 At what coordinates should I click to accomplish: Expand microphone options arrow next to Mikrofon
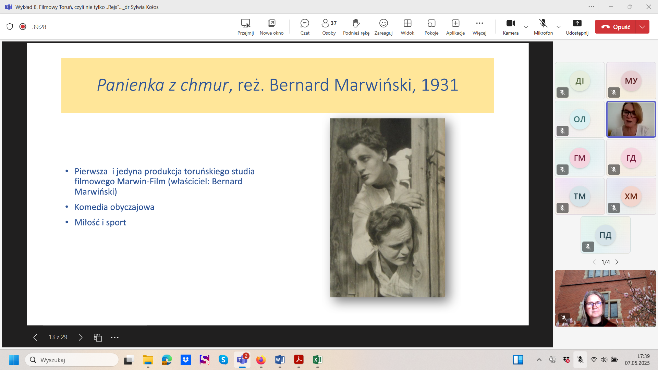click(559, 27)
